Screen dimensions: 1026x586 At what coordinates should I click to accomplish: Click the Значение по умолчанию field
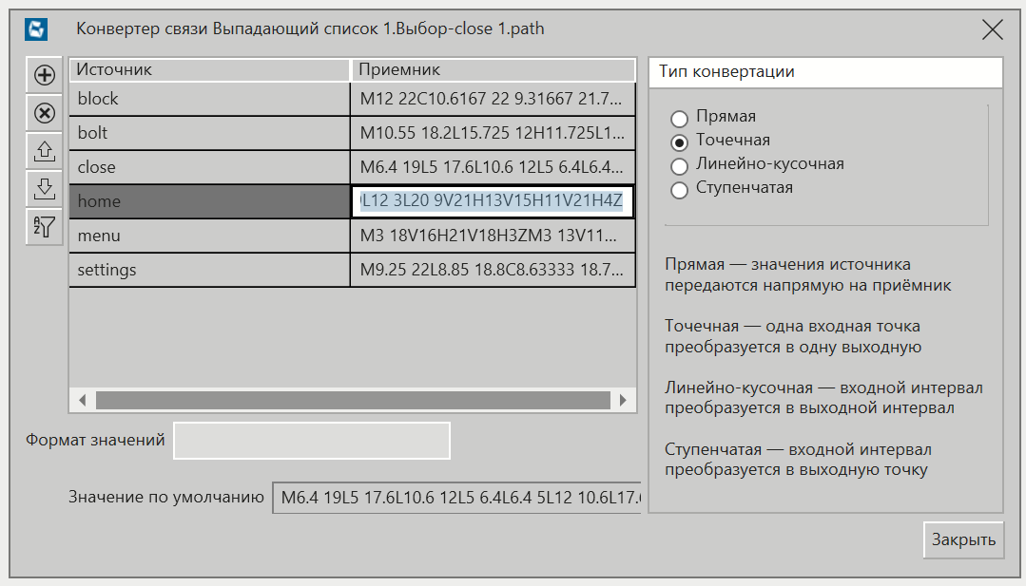pos(456,498)
